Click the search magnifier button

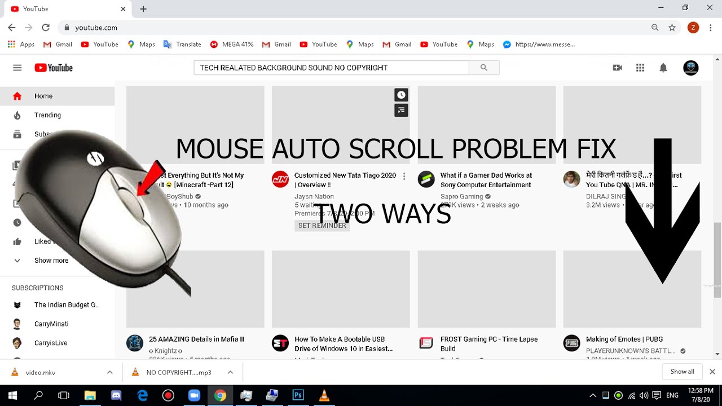[x=484, y=68]
